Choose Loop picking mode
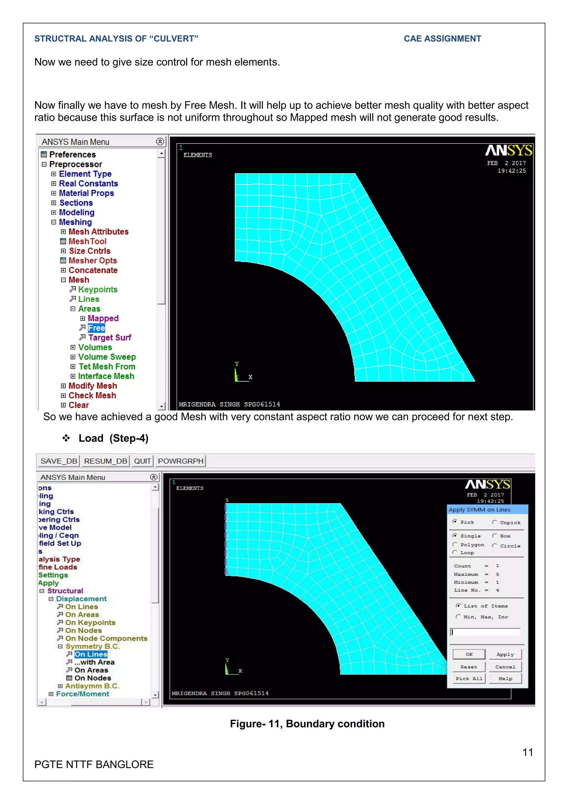Viewport: 568px width, 804px height. pyautogui.click(x=455, y=552)
